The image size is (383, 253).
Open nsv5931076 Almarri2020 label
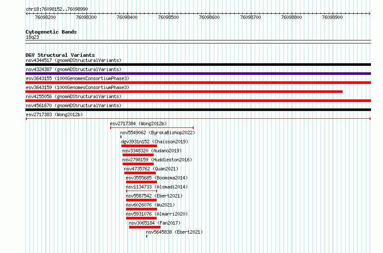(157, 214)
